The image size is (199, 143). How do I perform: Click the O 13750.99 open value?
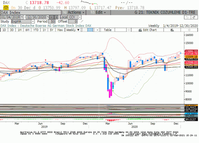[x=49, y=8]
